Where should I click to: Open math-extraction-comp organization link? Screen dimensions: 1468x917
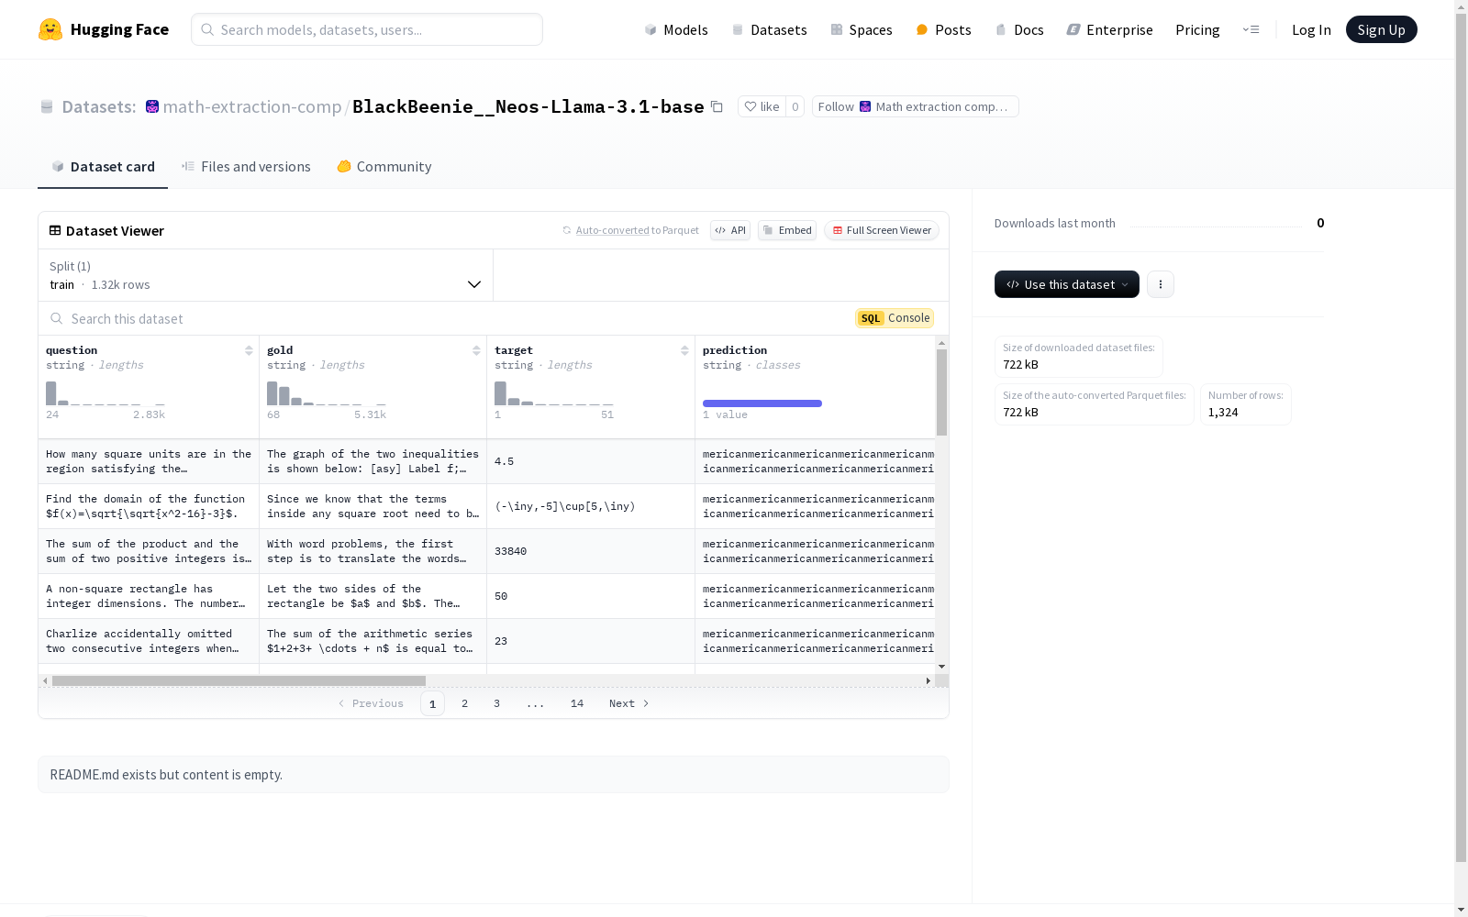[x=252, y=107]
